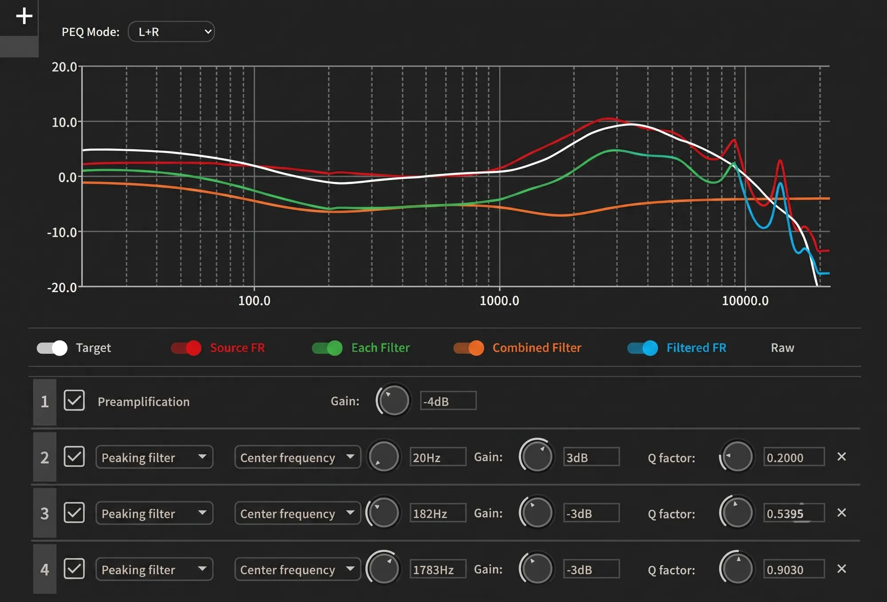
Task: Open filter 2's Peaking filter type dropdown
Action: pyautogui.click(x=154, y=457)
